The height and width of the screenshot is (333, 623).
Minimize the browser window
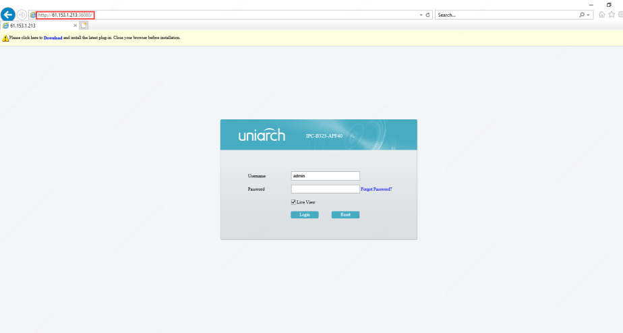591,5
